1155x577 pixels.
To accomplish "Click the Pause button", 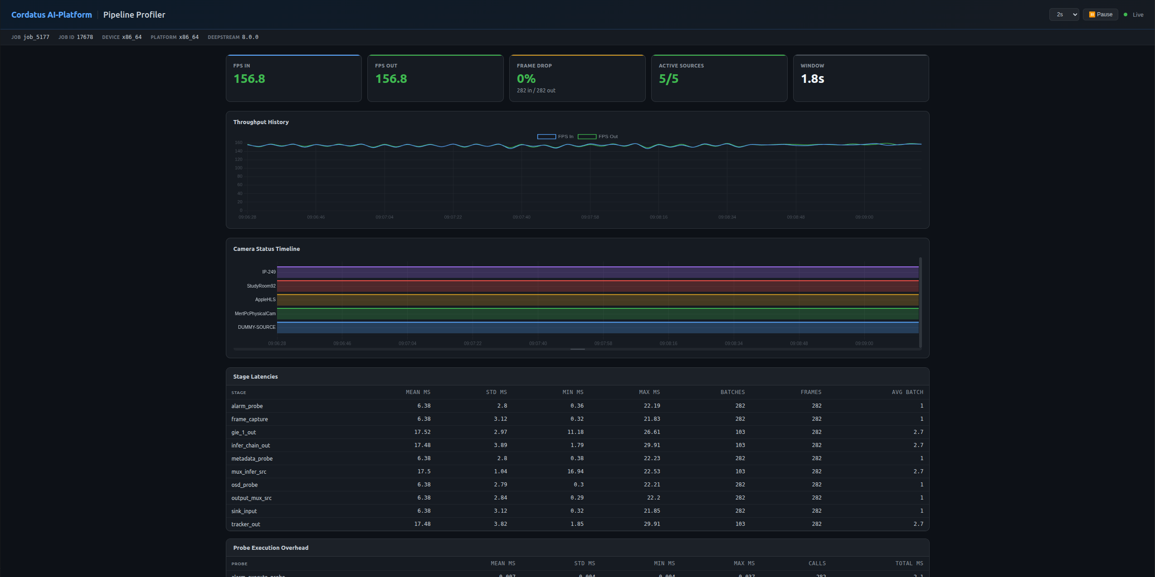I will click(x=1101, y=14).
